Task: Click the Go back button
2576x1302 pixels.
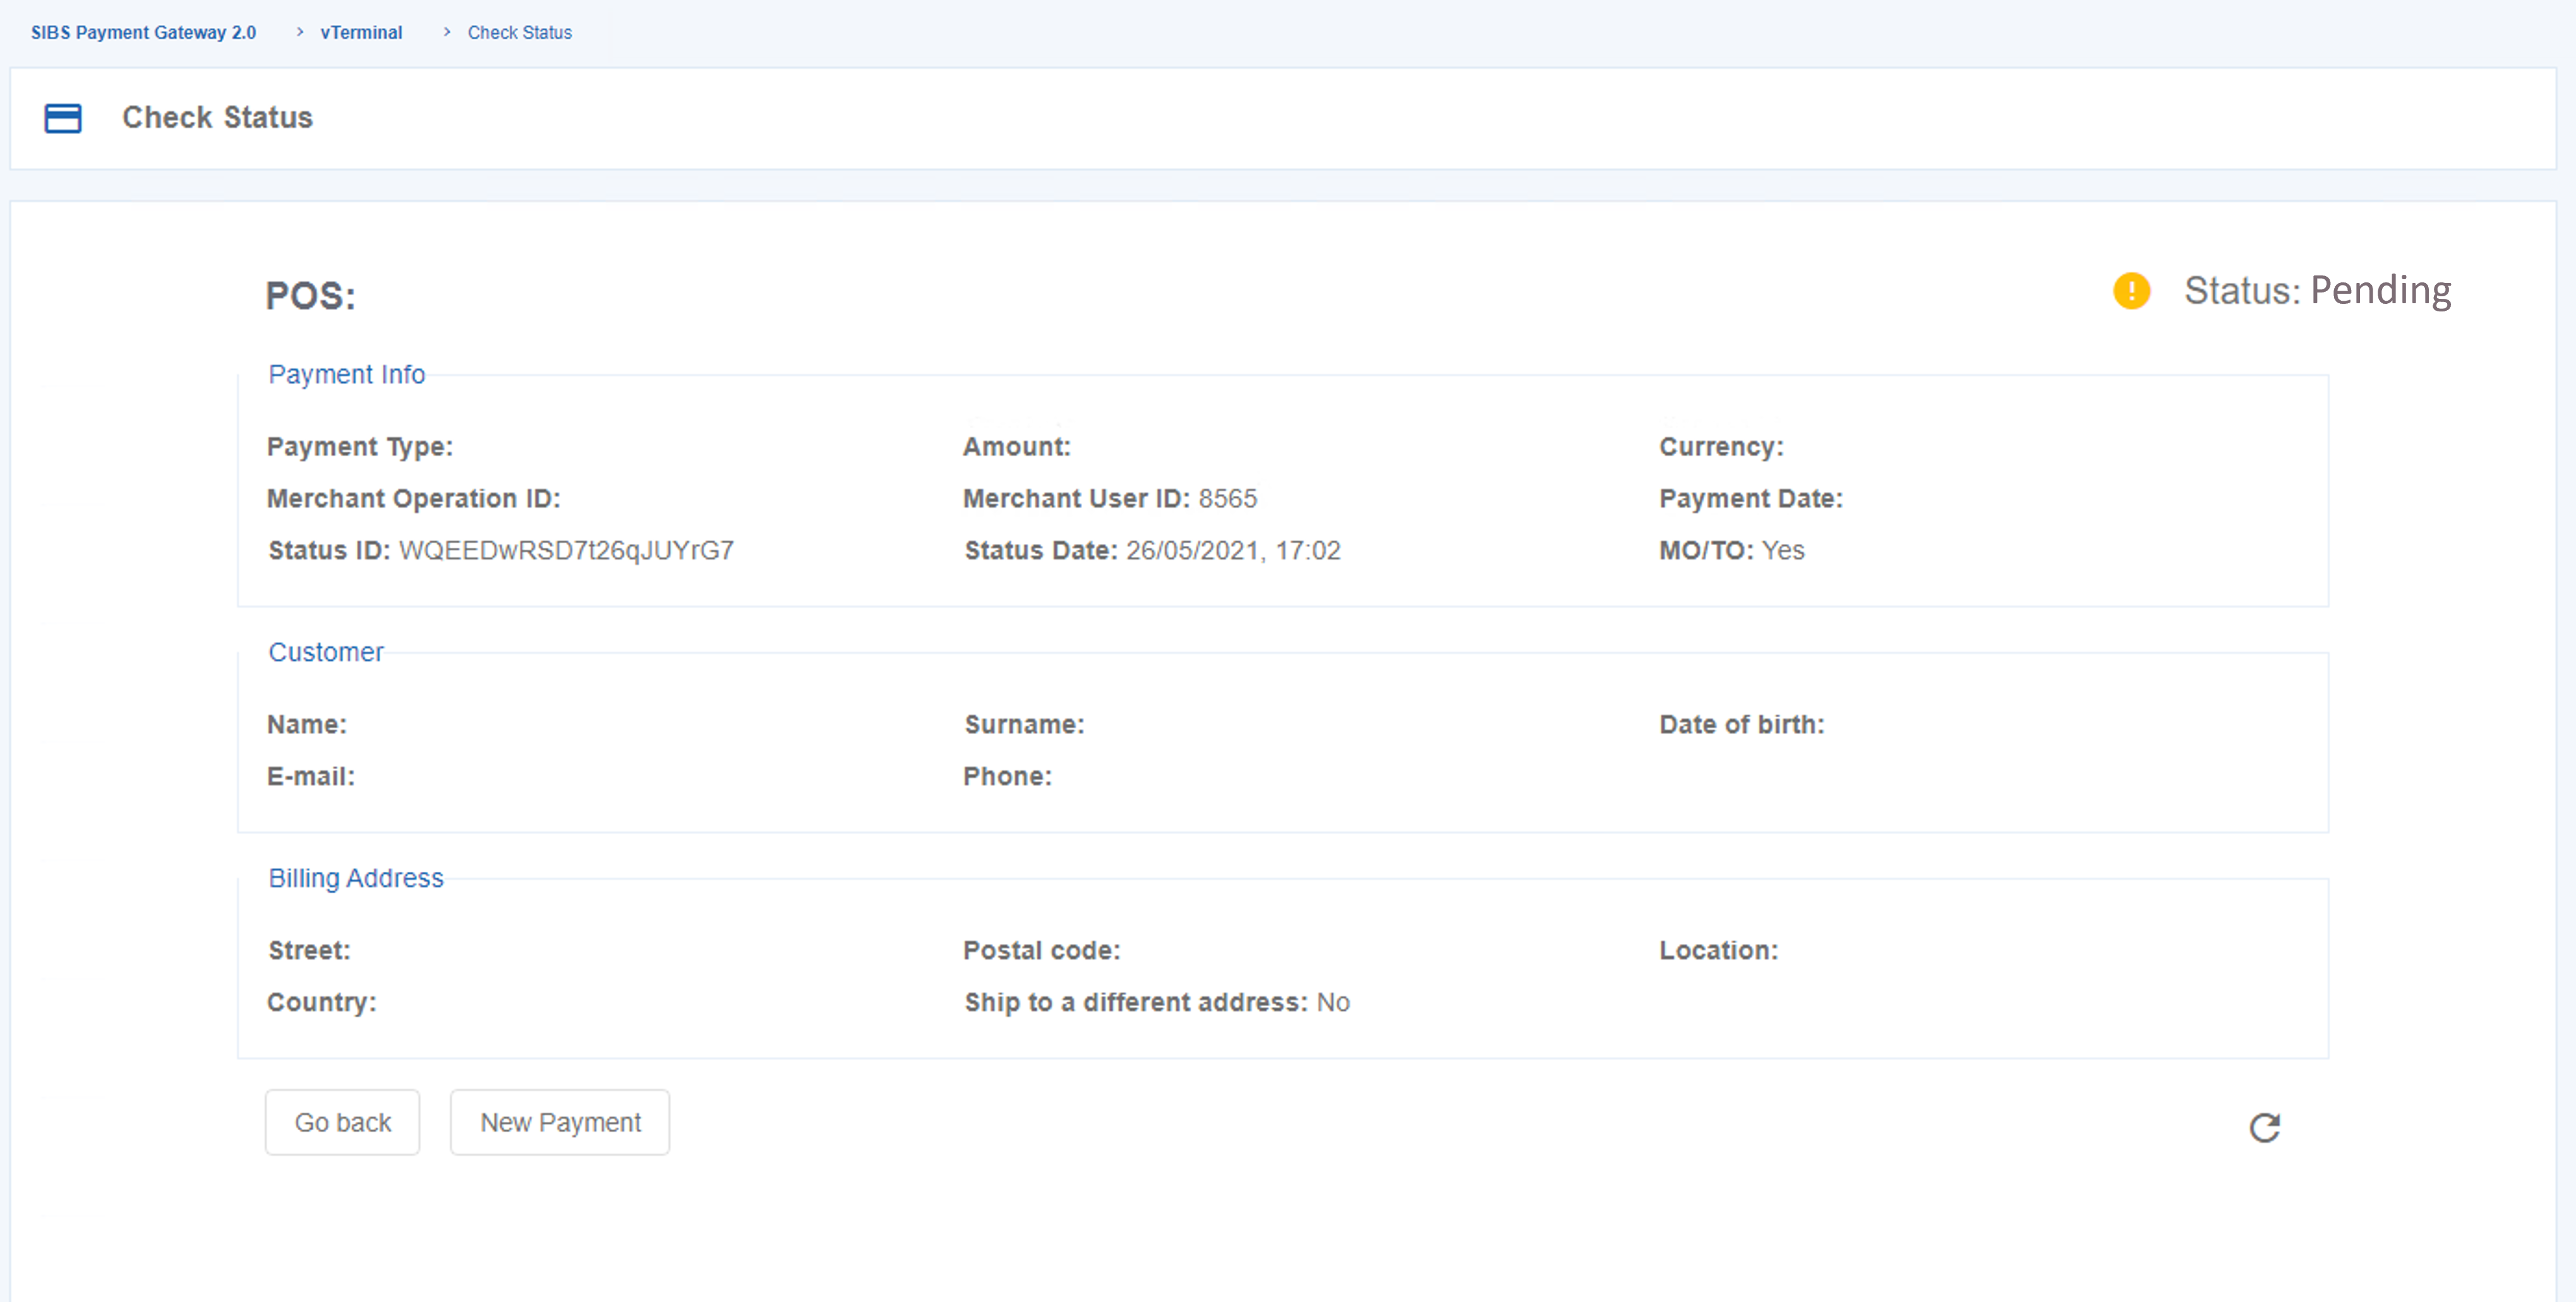Action: pyautogui.click(x=342, y=1122)
